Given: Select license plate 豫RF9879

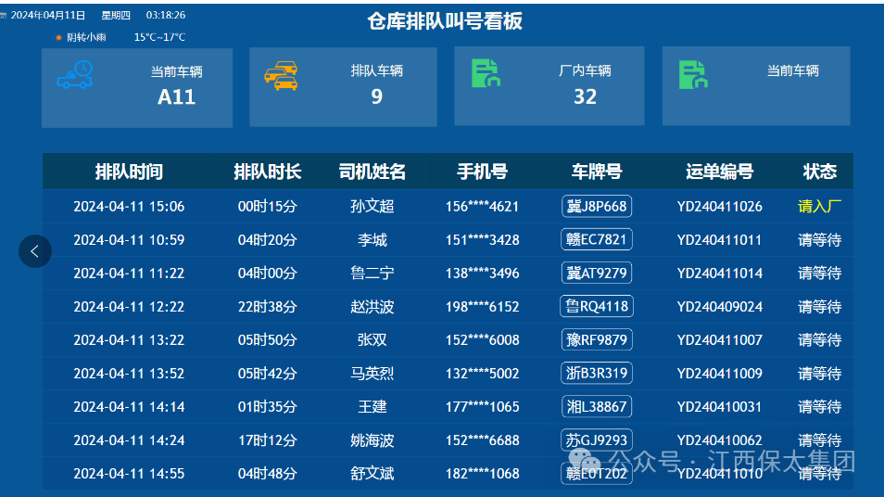Looking at the screenshot, I should point(597,340).
